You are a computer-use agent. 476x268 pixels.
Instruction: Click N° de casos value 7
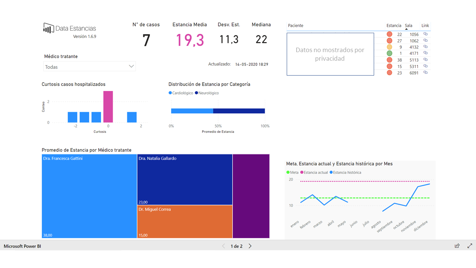click(147, 40)
